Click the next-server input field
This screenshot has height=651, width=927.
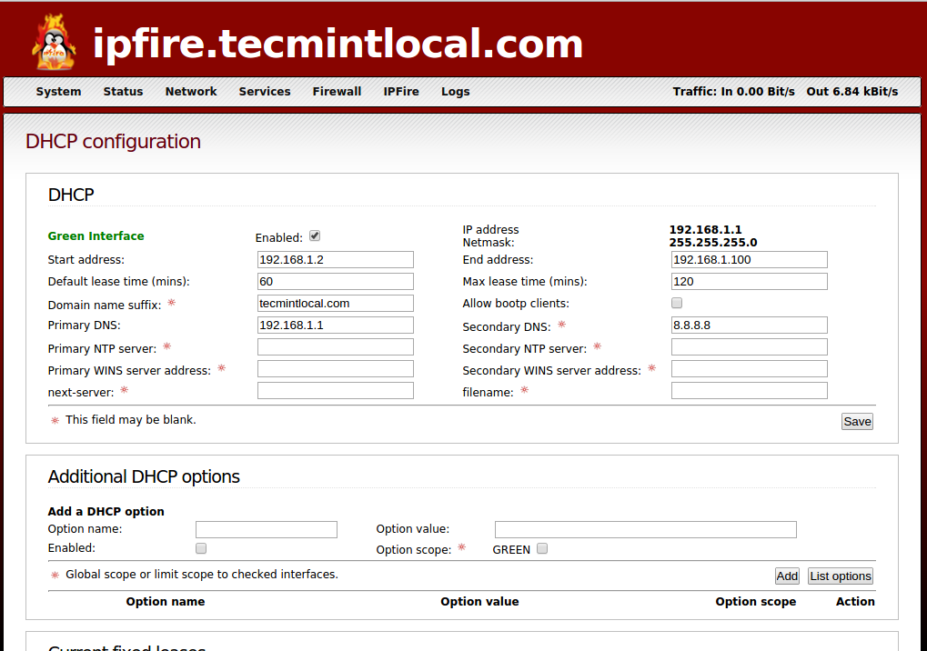pyautogui.click(x=335, y=390)
